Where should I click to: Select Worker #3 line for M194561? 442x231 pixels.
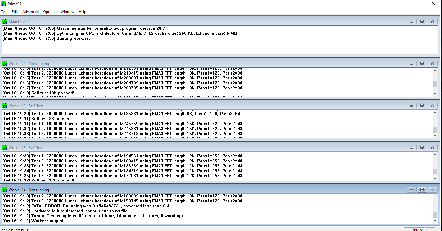[x=123, y=156]
